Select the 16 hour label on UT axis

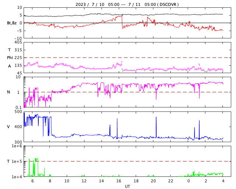point(119,181)
